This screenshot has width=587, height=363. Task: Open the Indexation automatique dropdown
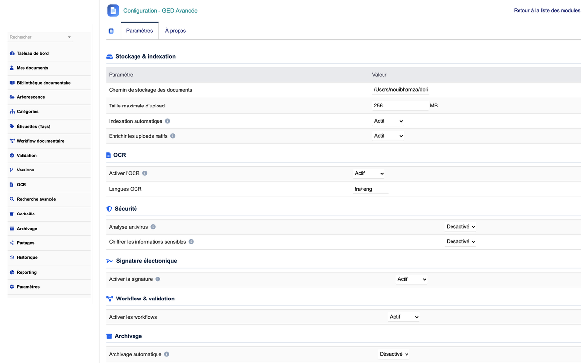[388, 121]
